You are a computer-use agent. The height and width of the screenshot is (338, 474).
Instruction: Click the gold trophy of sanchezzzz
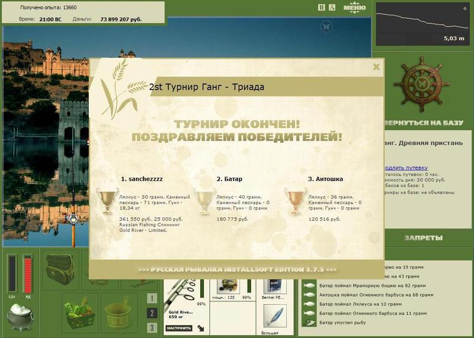tap(107, 201)
